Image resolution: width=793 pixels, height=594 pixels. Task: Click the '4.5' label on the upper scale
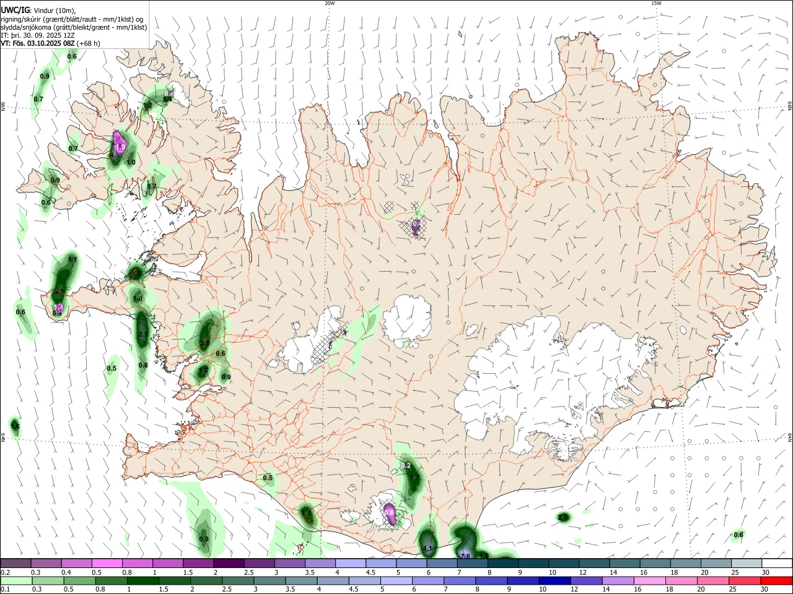(370, 572)
